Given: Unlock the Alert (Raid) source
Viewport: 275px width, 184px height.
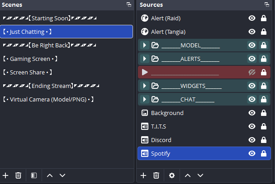Looking at the screenshot, I should pos(264,18).
